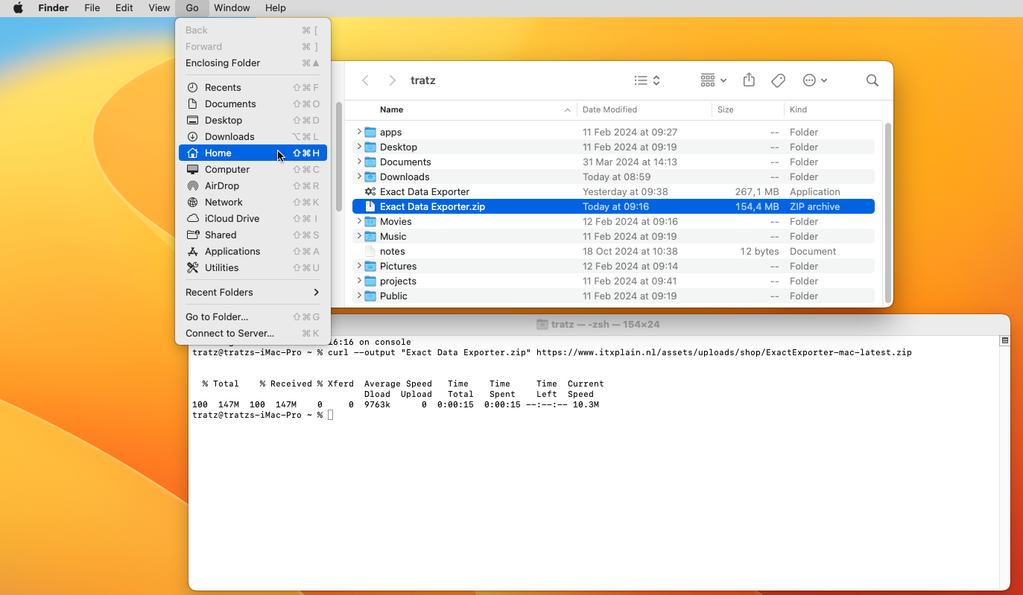Click the Finder search magnifier icon
The image size is (1023, 595).
coord(872,80)
